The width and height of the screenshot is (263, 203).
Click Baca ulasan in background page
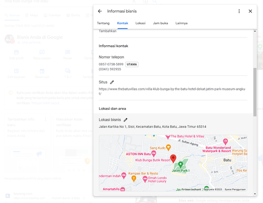click(42, 55)
